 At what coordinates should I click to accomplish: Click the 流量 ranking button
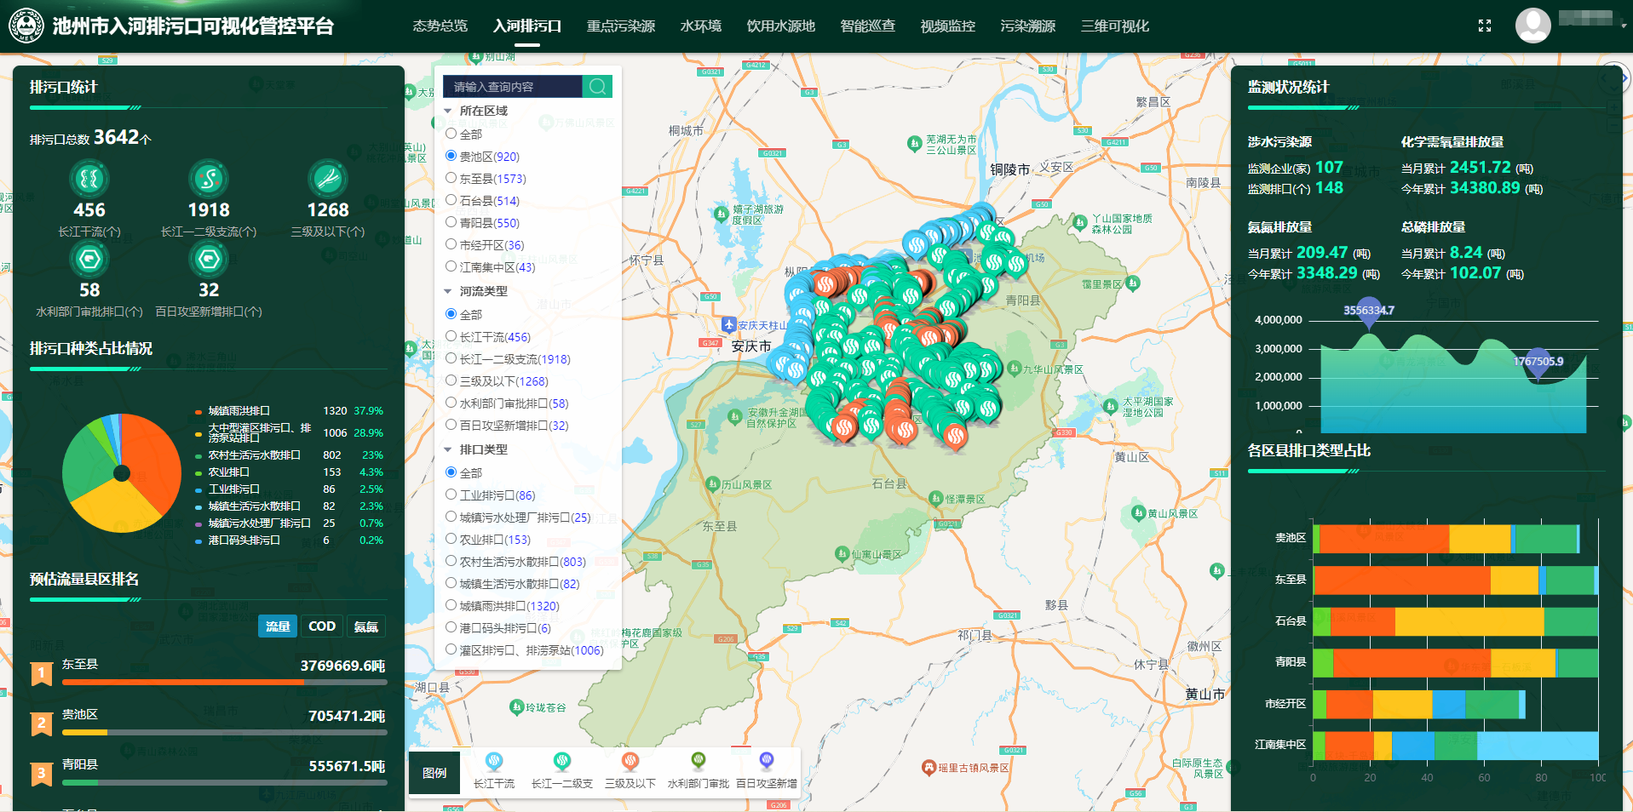tap(278, 626)
